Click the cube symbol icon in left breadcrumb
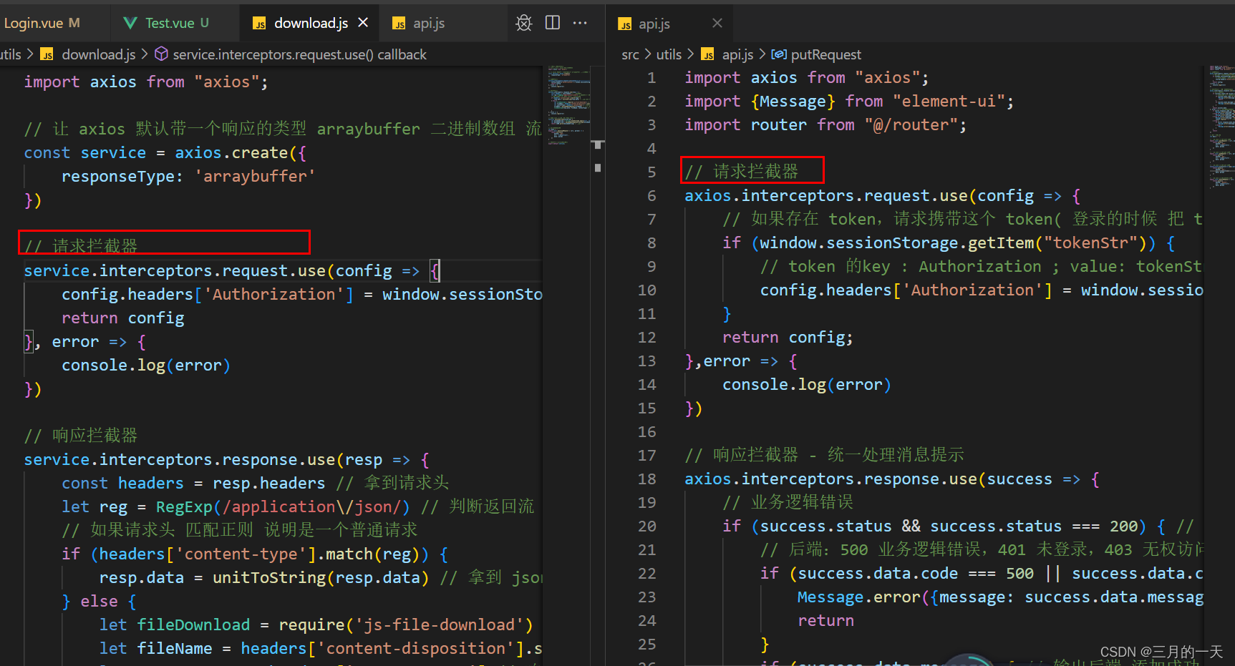This screenshot has height=666, width=1235. (162, 54)
